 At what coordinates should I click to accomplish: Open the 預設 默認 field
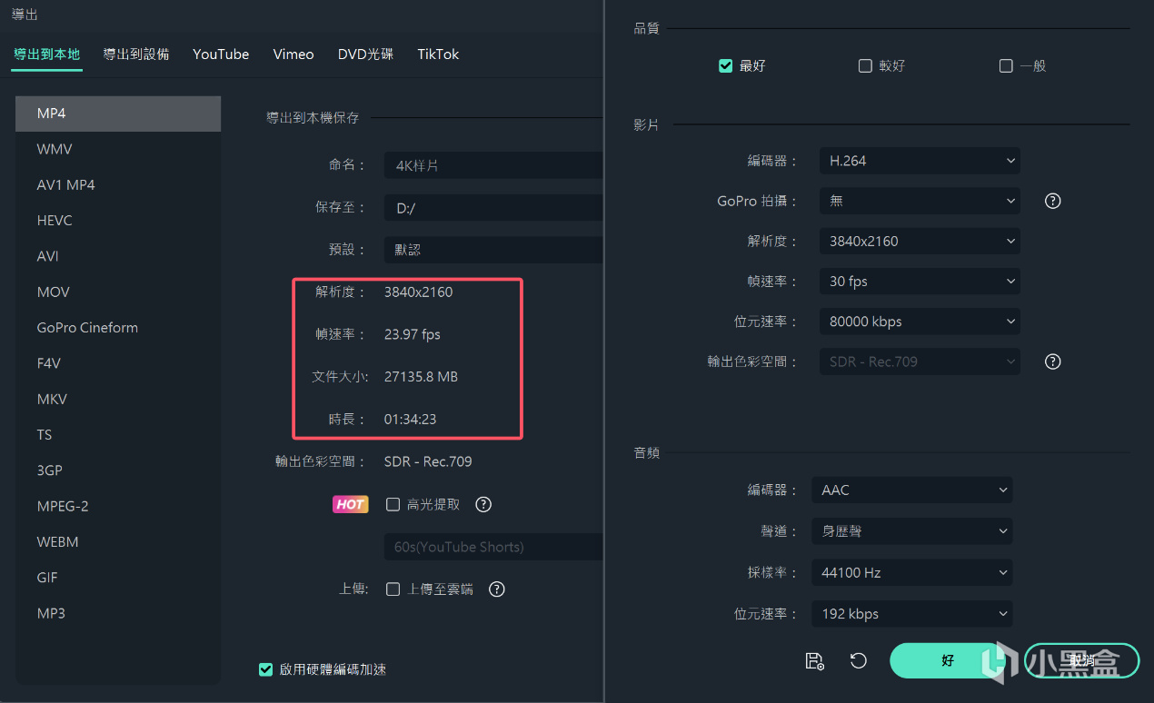pyautogui.click(x=493, y=250)
